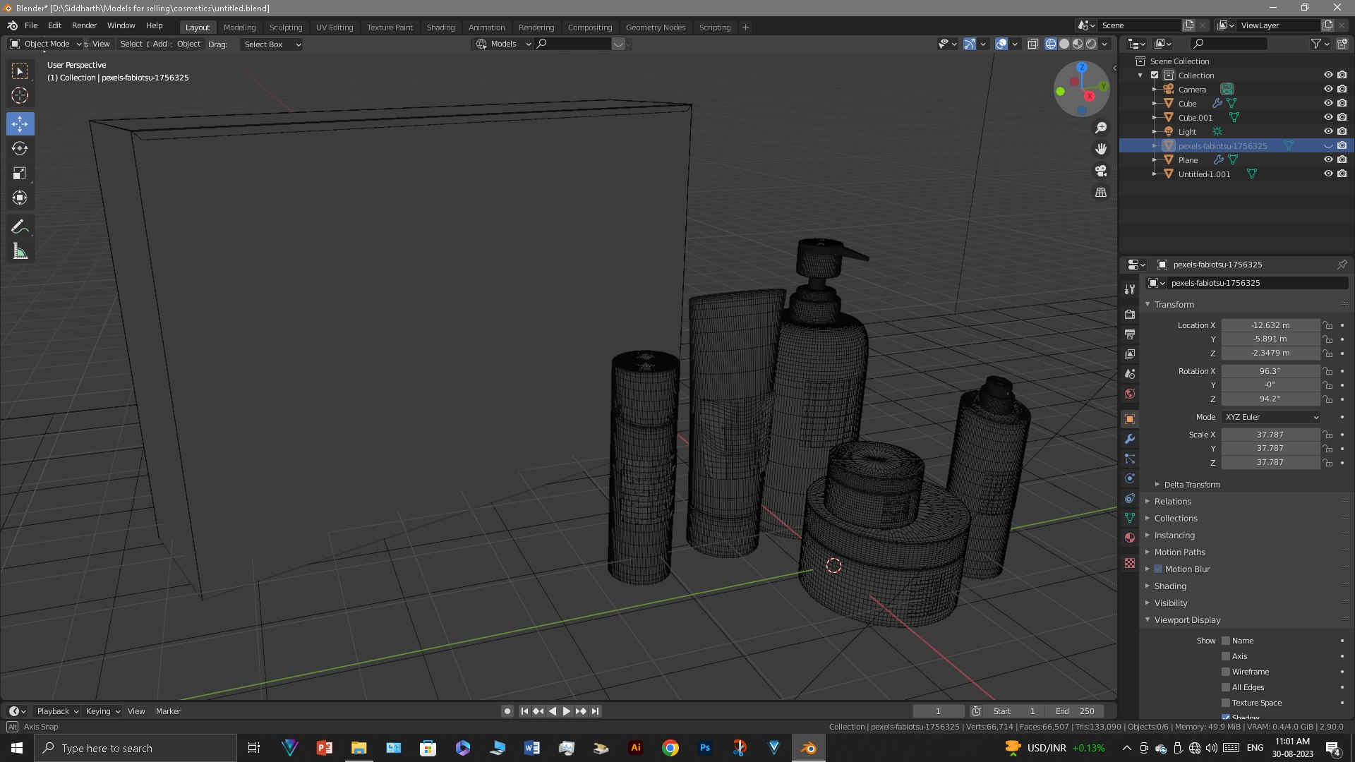Open the Playback menu in timeline

(x=56, y=711)
